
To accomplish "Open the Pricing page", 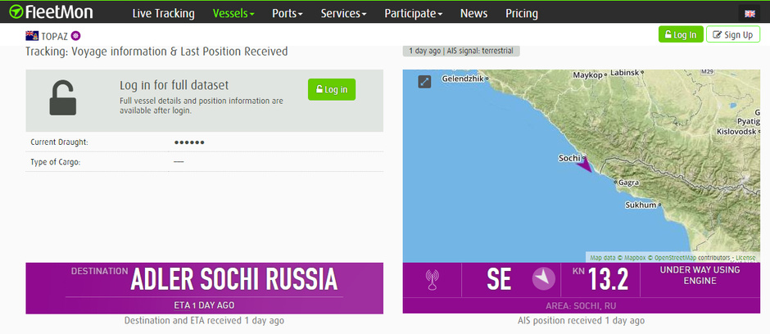I will tap(522, 13).
